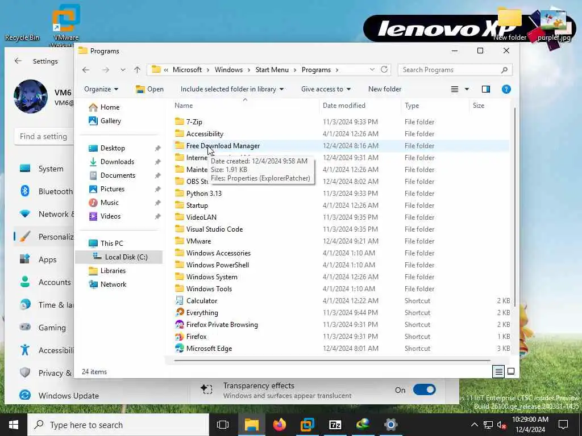Refresh the Programs folder view
The width and height of the screenshot is (582, 436).
pyautogui.click(x=384, y=69)
